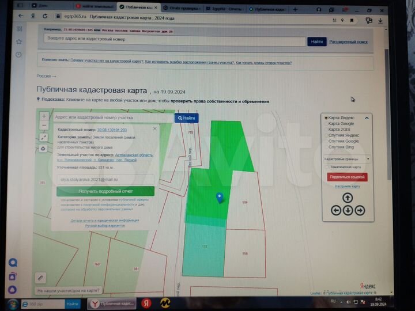Image resolution: width=415 pixels, height=311 pixels.
Task: Open the Кадастровые границы dropdown
Action: [346, 159]
